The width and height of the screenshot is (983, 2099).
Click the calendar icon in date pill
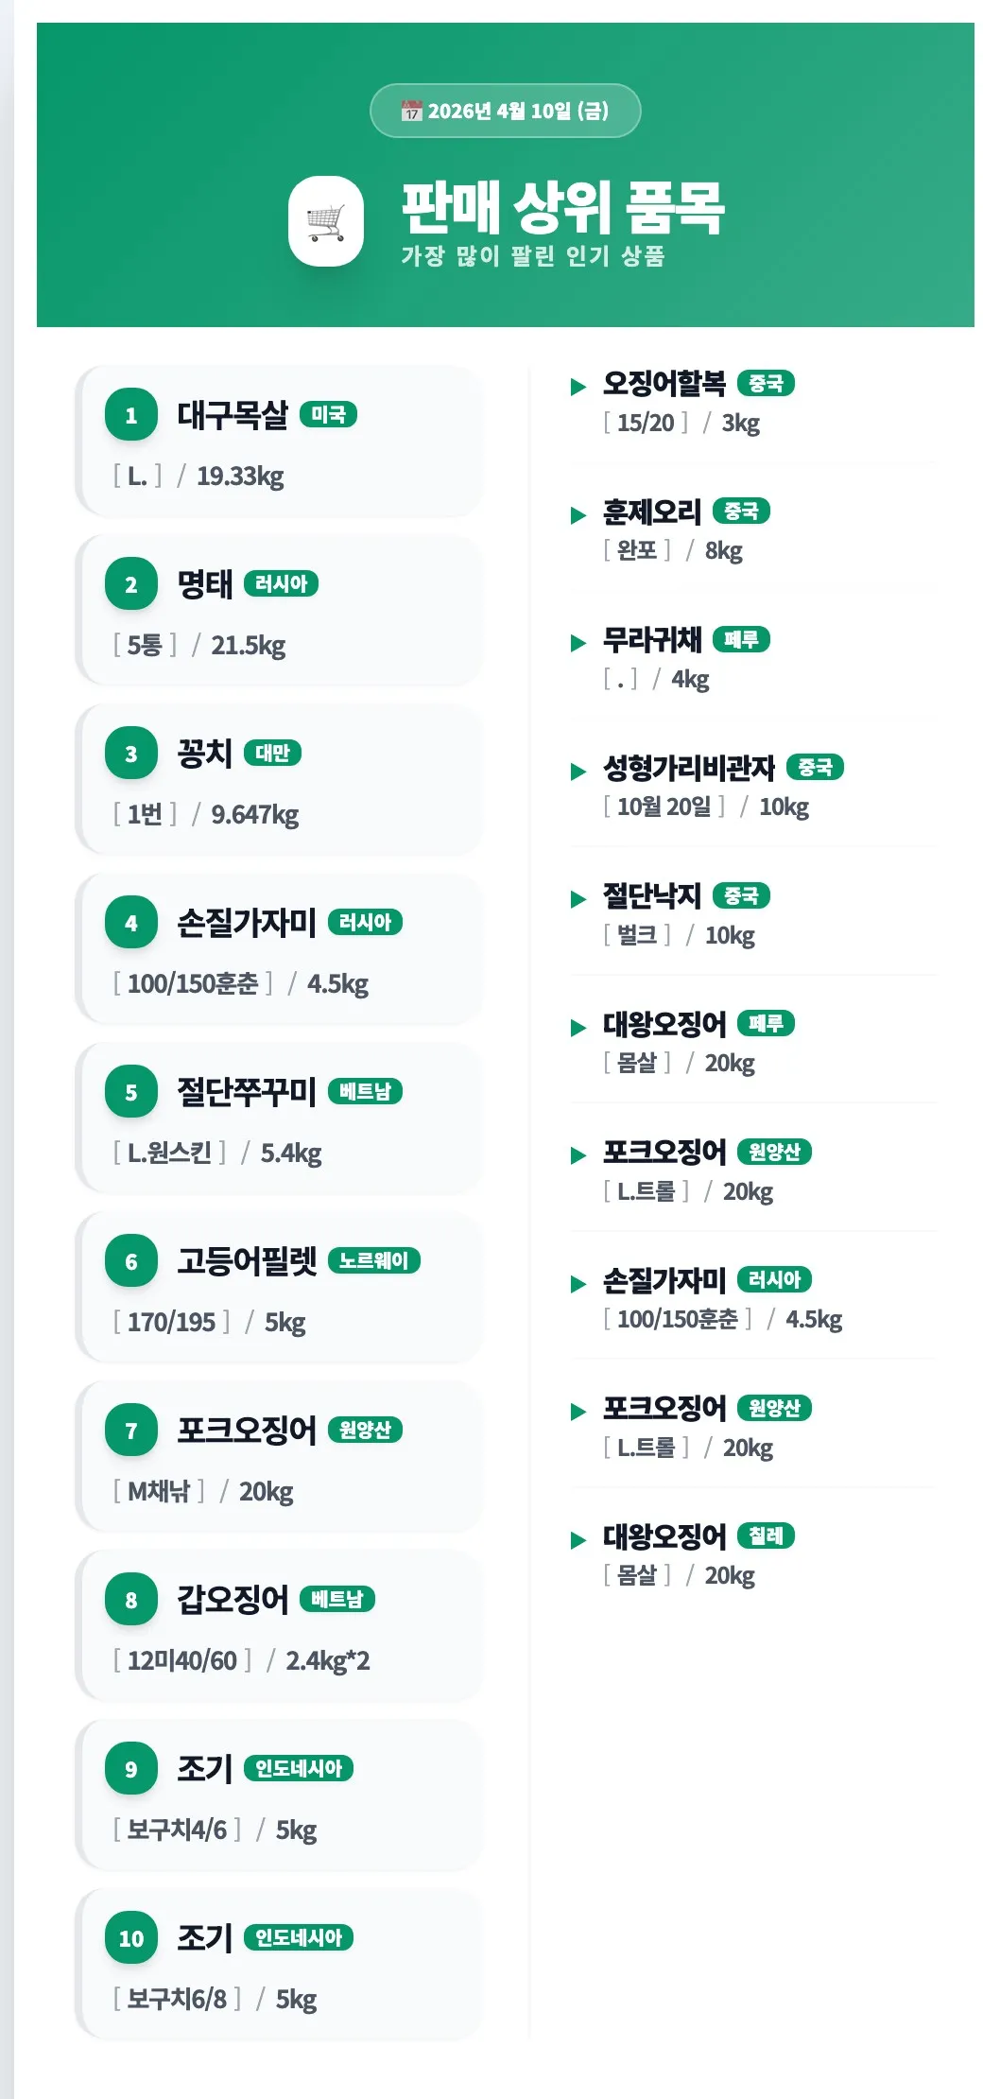(x=411, y=111)
